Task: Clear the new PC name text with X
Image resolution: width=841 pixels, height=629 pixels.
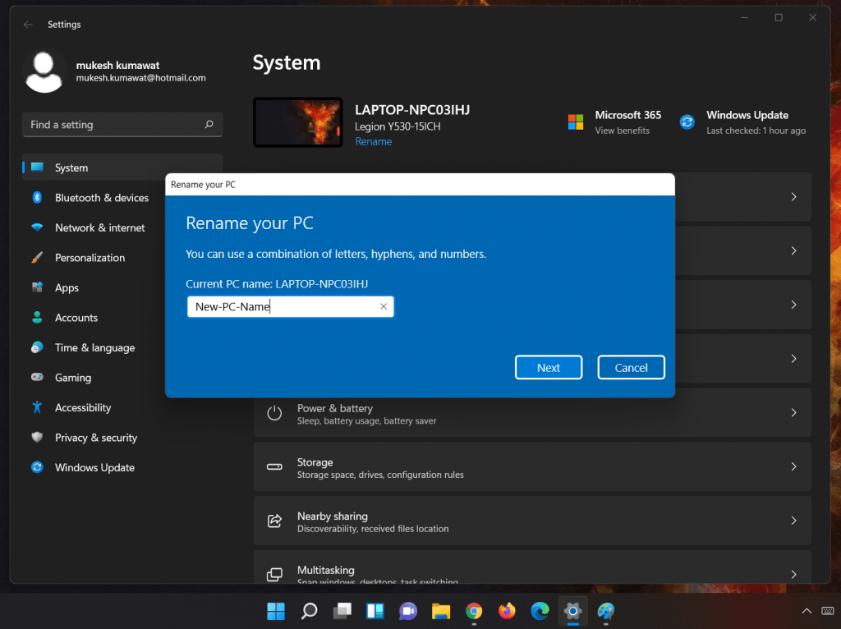Action: point(383,307)
